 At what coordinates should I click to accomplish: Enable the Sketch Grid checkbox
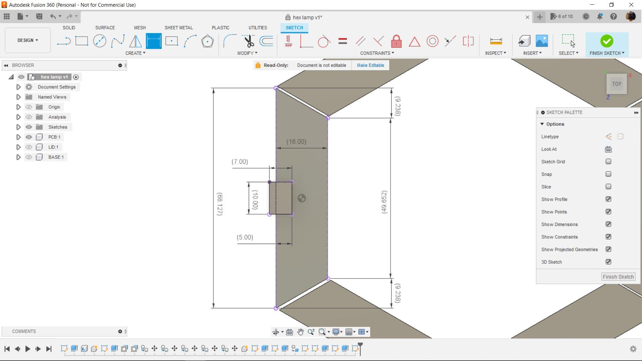(x=608, y=161)
